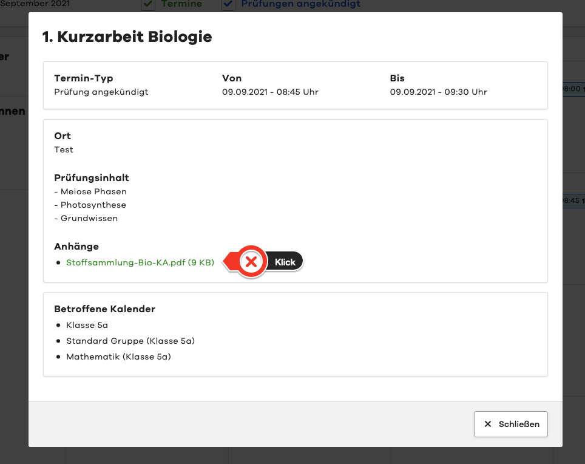This screenshot has height=464, width=585.
Task: Click the Meiose Phasen exam content line
Action: pyautogui.click(x=90, y=192)
